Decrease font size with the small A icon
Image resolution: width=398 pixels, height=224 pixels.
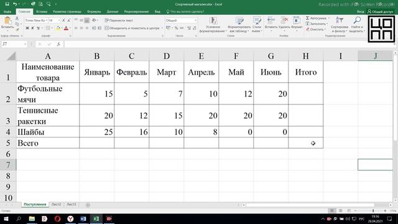point(68,21)
